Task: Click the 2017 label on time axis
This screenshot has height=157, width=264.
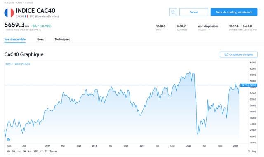Action: click(x=48, y=146)
